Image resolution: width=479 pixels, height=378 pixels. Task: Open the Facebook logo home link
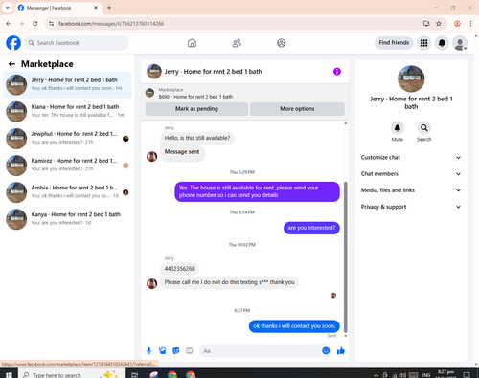coord(13,43)
